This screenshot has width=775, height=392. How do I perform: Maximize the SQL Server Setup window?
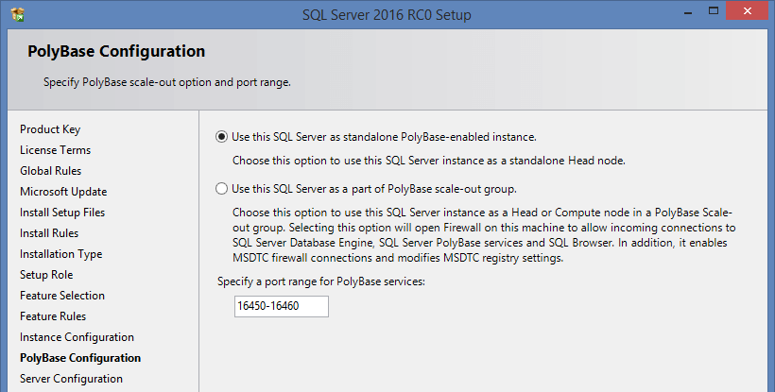714,10
